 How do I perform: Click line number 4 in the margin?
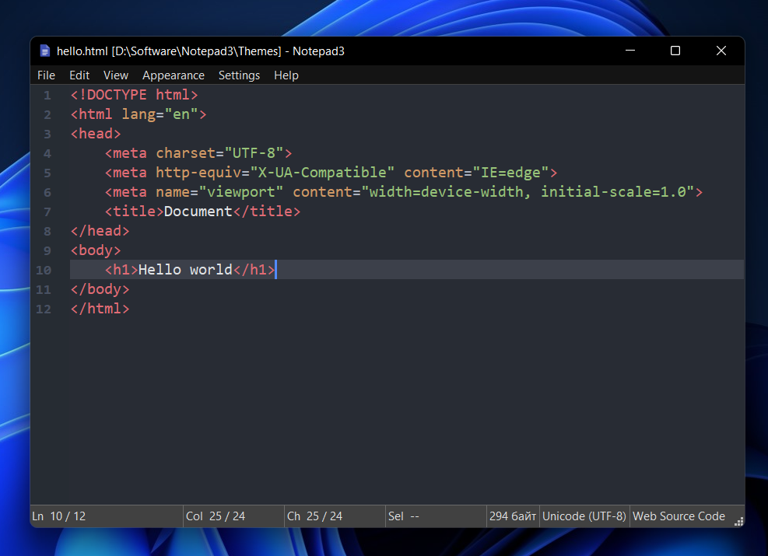[x=47, y=153]
